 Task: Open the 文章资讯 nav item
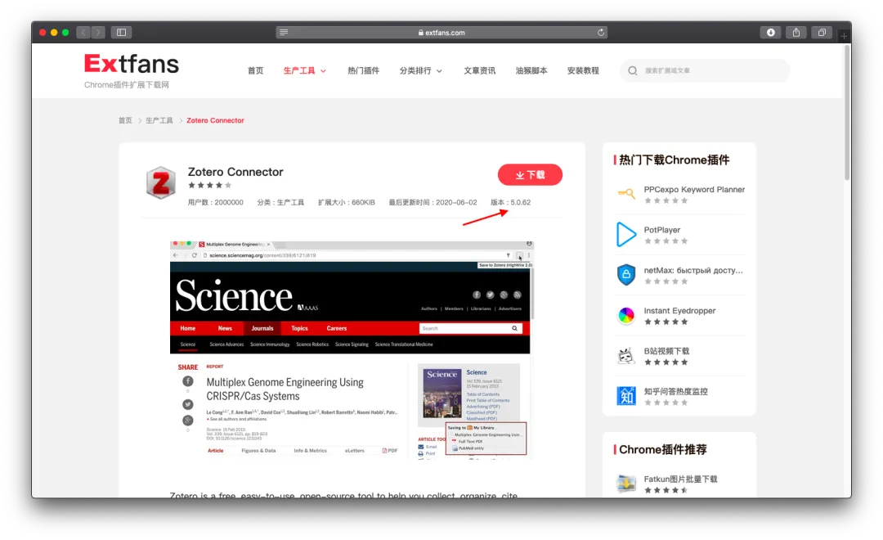479,71
